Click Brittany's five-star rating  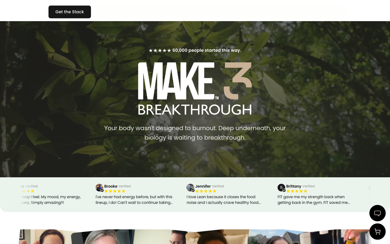click(297, 191)
